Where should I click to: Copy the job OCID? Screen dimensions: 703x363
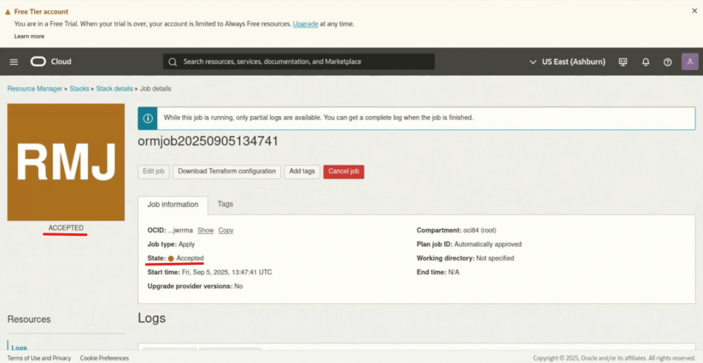(x=226, y=231)
